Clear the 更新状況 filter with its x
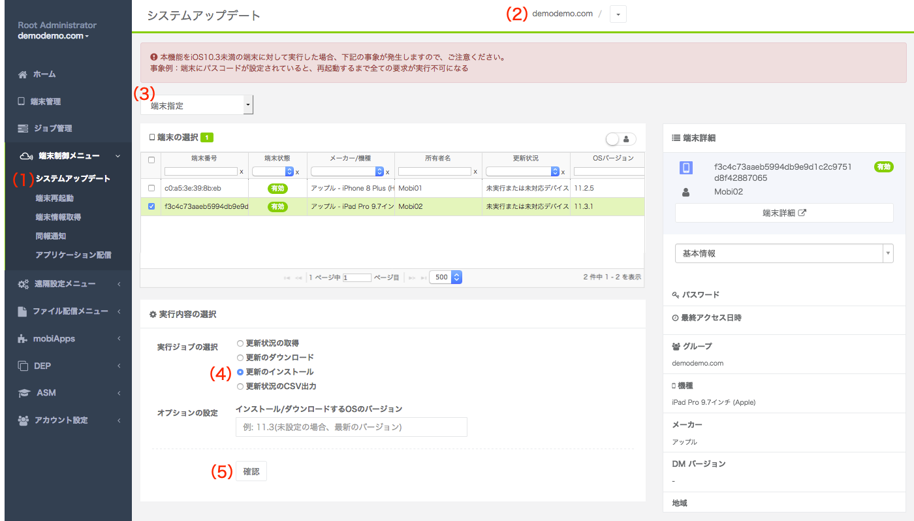The width and height of the screenshot is (914, 521). 563,172
